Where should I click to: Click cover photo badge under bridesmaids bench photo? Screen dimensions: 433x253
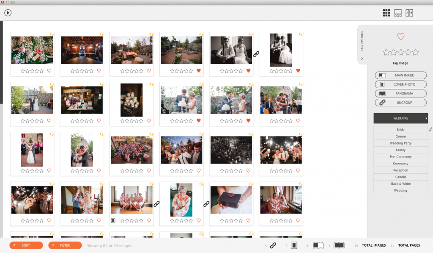coord(113,221)
